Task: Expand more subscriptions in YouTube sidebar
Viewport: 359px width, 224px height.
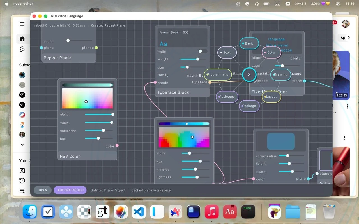Action: coord(22,145)
